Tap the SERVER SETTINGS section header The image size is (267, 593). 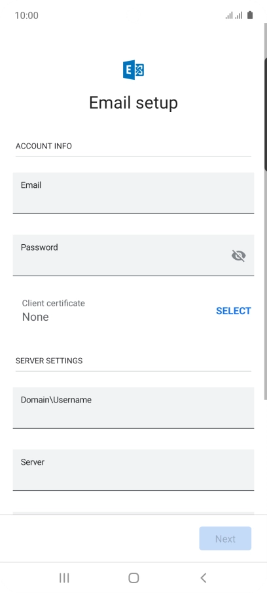point(49,361)
